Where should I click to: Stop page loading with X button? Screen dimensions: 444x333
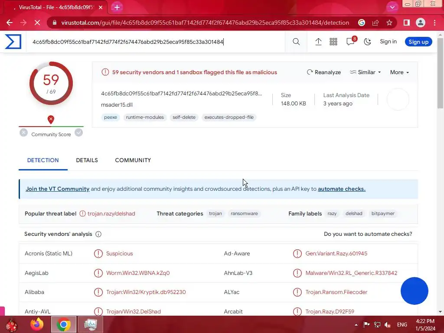click(x=37, y=23)
